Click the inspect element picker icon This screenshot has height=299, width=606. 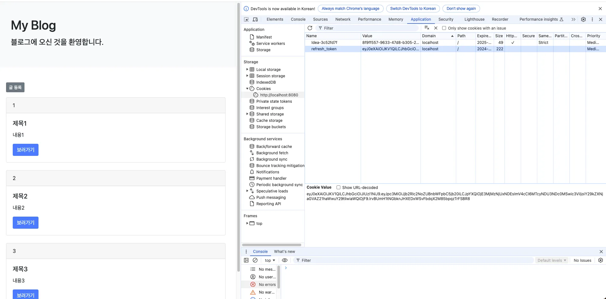246,19
